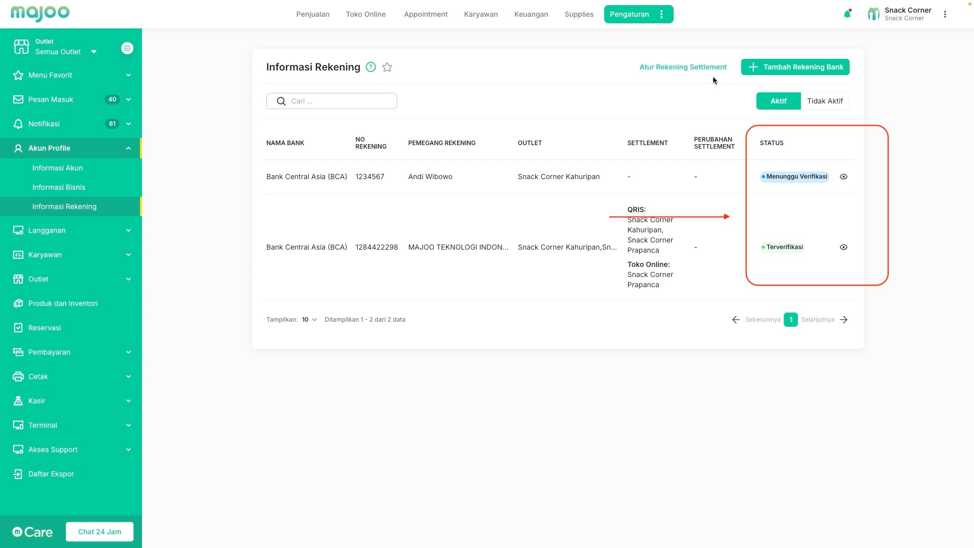The height and width of the screenshot is (548, 974).
Task: Switch to Tidak Aktif accounts filter
Action: (x=825, y=101)
